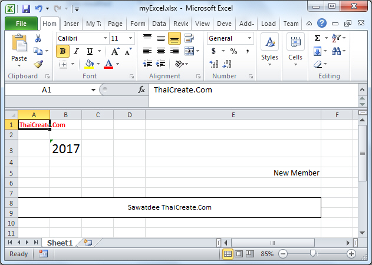Viewport: 372px width, 265px height.
Task: Toggle bottom vertical alignment
Action: coord(175,38)
